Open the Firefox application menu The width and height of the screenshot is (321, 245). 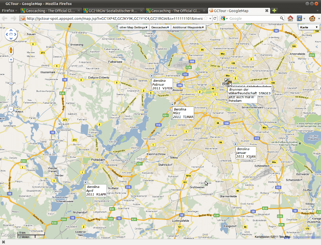point(9,10)
